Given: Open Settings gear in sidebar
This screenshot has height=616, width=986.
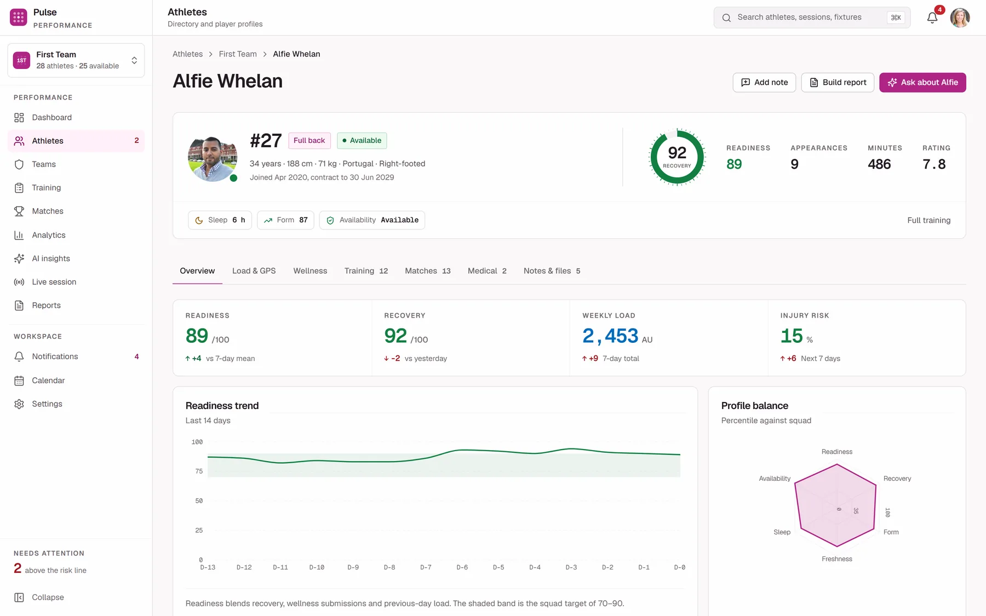Looking at the screenshot, I should click(x=19, y=404).
